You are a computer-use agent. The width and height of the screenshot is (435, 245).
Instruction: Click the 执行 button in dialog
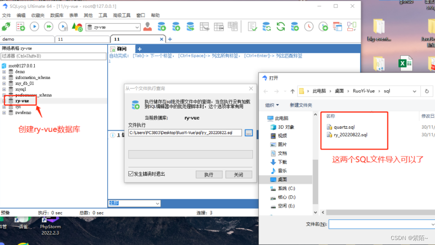209,174
